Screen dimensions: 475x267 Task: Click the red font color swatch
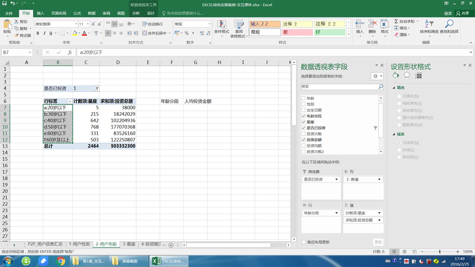coord(84,33)
